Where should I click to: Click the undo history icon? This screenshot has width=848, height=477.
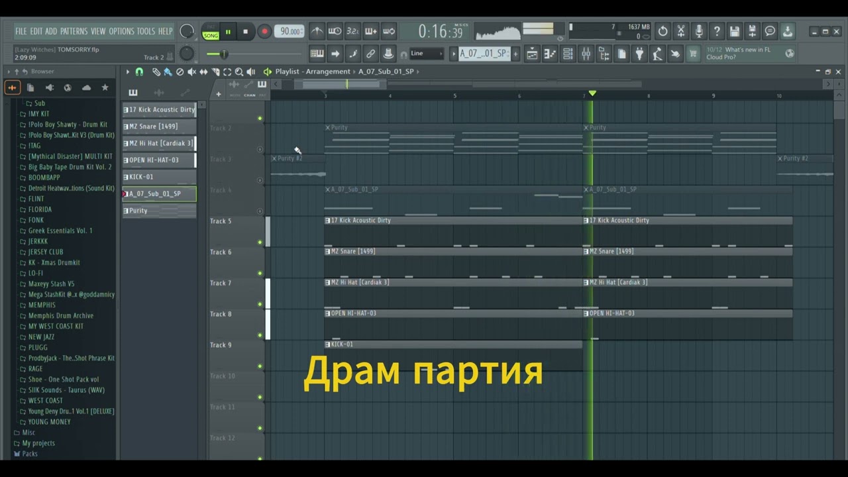pyautogui.click(x=662, y=31)
